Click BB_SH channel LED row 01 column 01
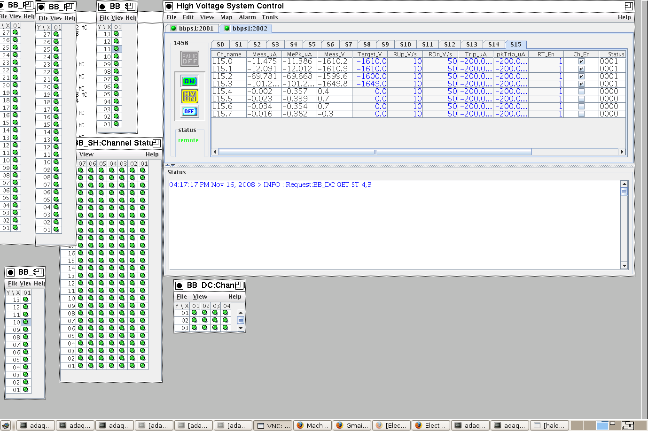648x431 pixels. click(x=143, y=366)
